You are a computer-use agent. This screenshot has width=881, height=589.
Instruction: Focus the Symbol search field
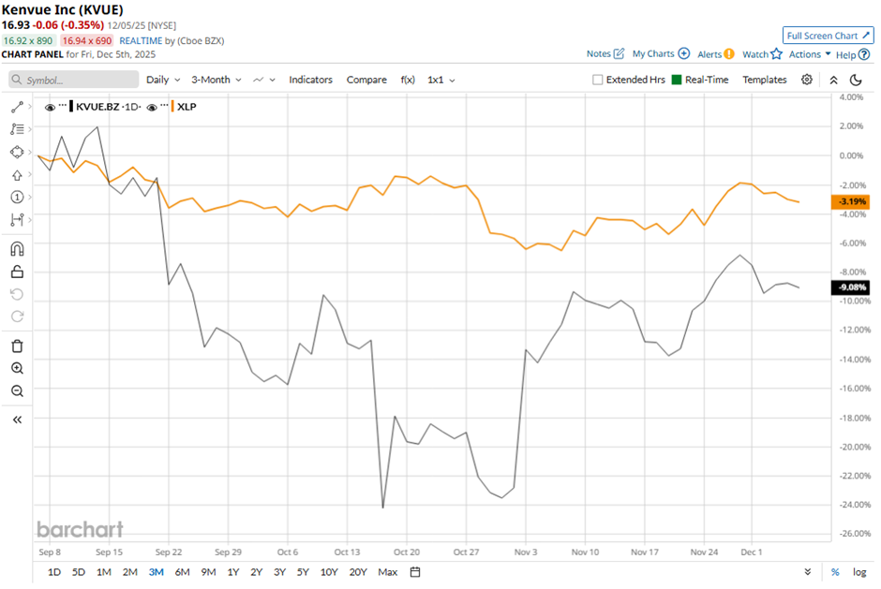(x=74, y=80)
